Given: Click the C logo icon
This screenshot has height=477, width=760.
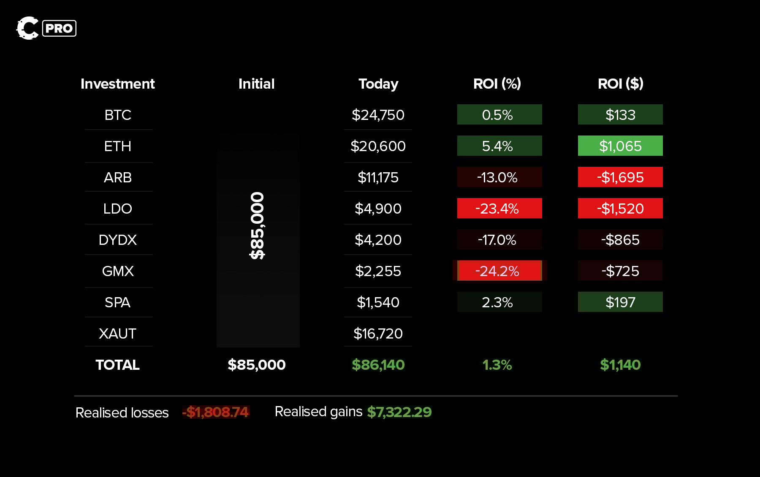Looking at the screenshot, I should pyautogui.click(x=27, y=28).
